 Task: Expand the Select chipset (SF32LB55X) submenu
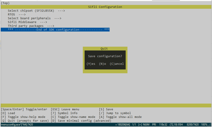36,11
